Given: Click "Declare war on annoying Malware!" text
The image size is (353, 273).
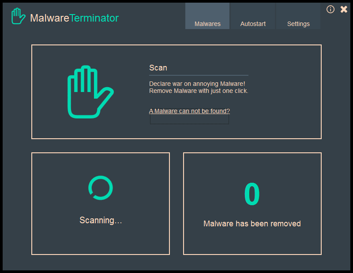Looking at the screenshot, I should click(197, 84).
